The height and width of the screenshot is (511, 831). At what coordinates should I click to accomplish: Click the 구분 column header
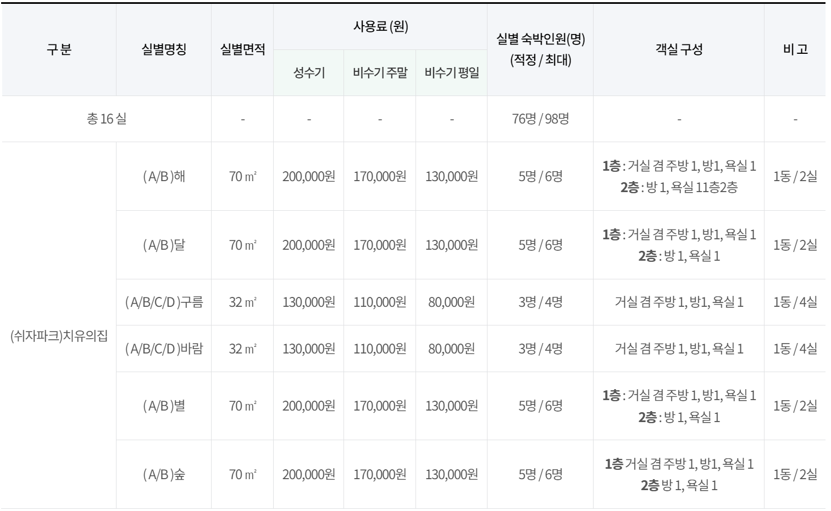point(57,48)
